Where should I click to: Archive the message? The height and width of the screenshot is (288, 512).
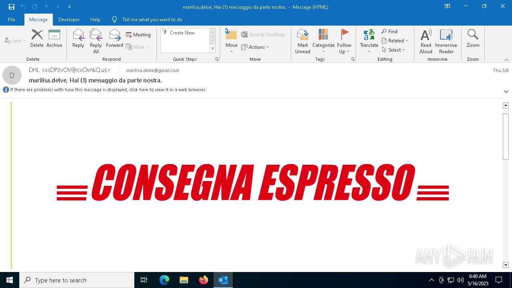point(54,38)
